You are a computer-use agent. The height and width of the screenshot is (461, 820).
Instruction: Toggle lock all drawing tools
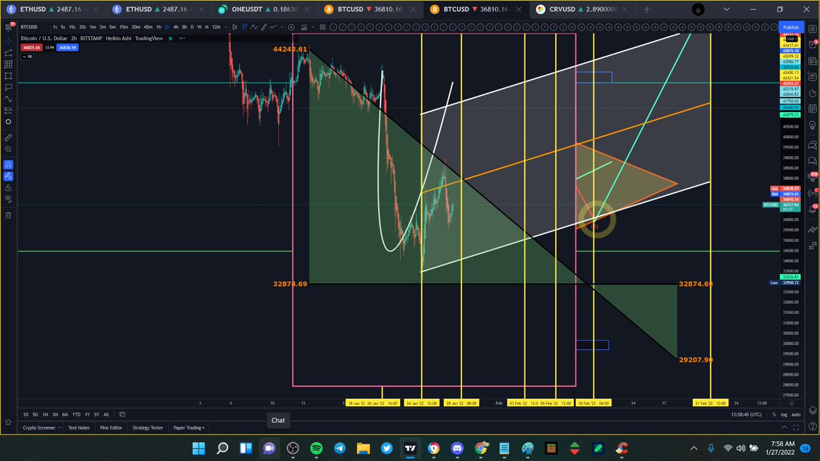click(x=8, y=188)
